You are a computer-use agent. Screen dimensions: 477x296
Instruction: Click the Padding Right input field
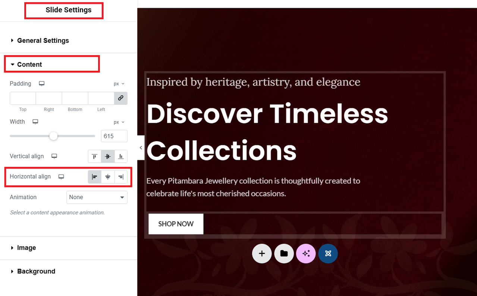pos(49,98)
